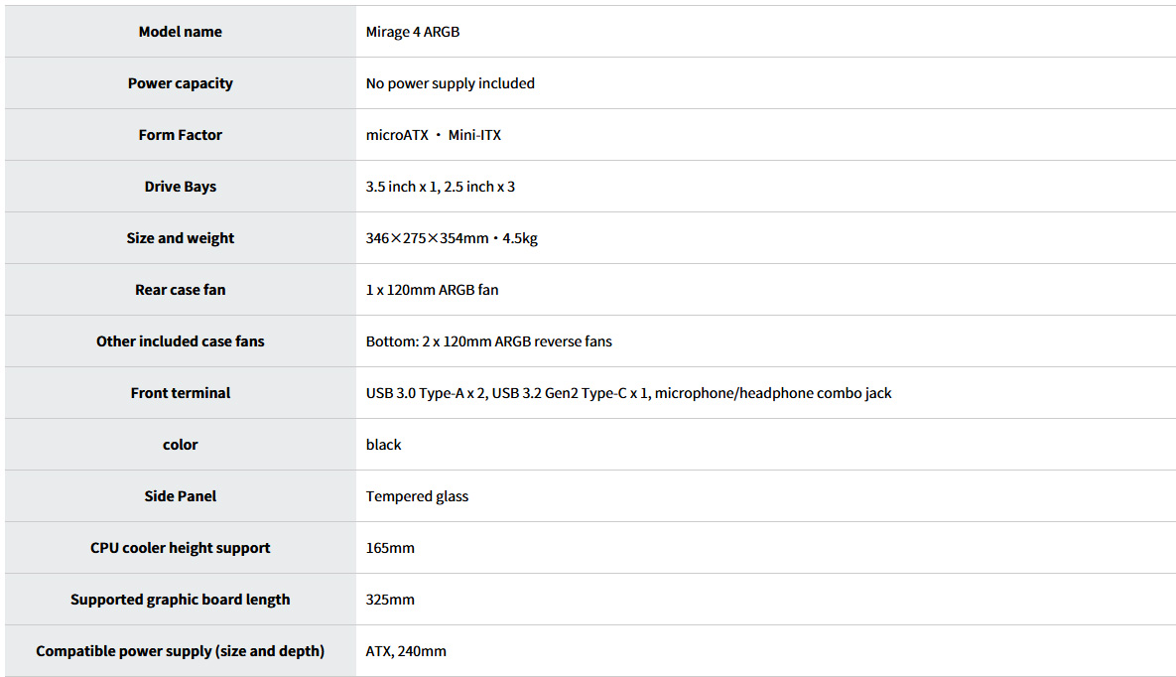The image size is (1176, 677).
Task: Click the microATX Mini-ITX value
Action: 434,135
